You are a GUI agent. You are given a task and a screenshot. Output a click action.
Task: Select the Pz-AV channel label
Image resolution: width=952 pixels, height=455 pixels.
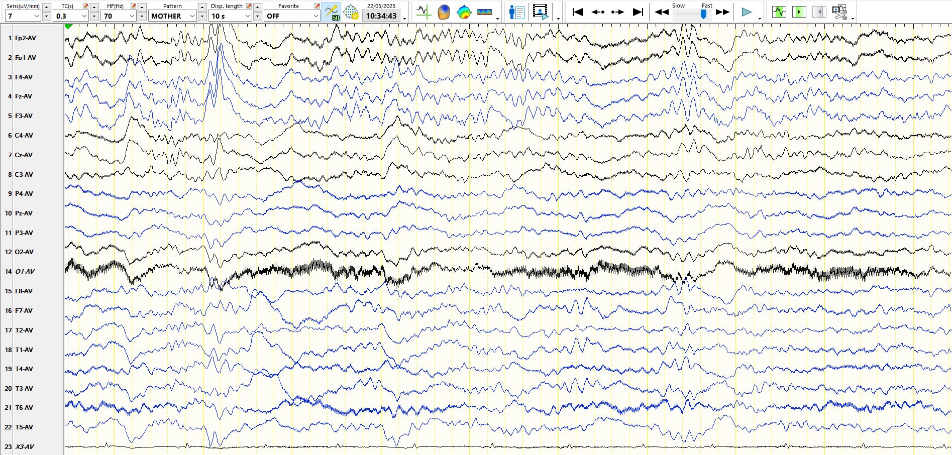(24, 213)
